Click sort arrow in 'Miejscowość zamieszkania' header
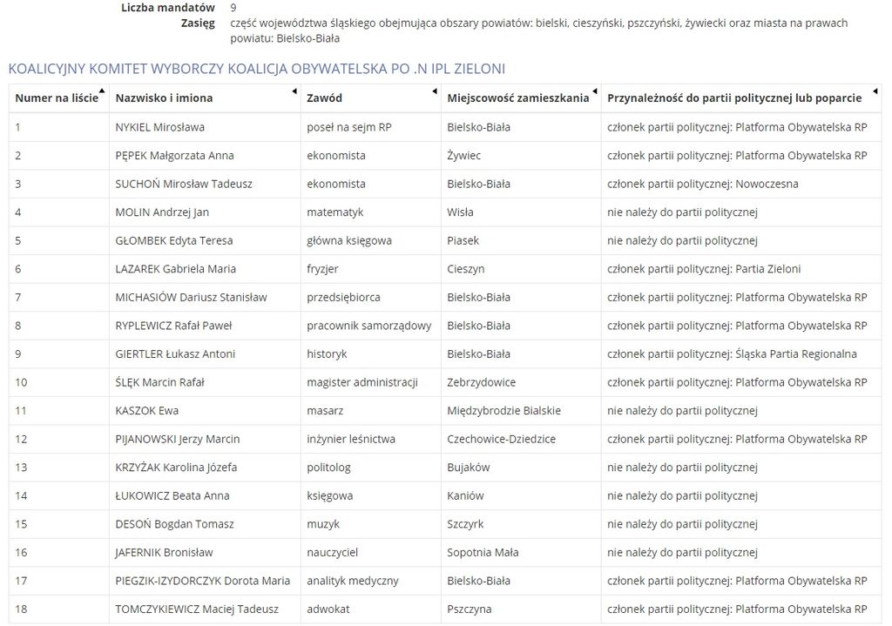 (595, 91)
